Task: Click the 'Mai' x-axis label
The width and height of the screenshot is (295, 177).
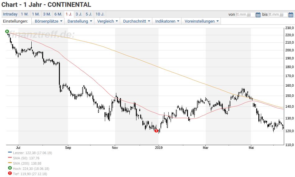Action: (x=251, y=148)
